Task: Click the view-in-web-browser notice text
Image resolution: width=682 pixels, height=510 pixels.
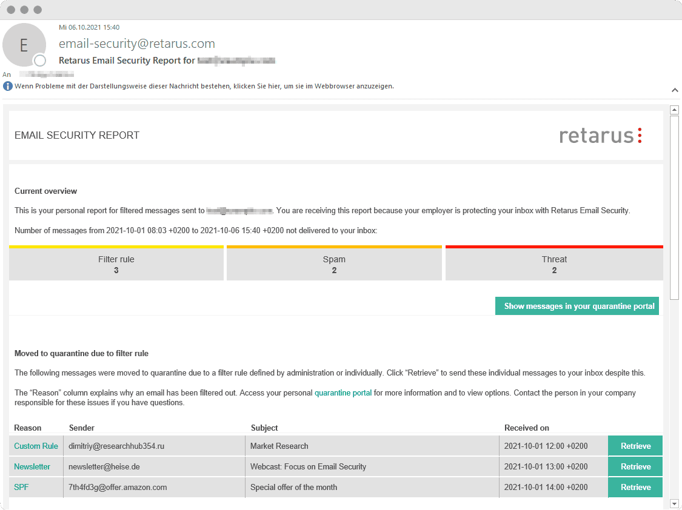Action: pos(204,86)
